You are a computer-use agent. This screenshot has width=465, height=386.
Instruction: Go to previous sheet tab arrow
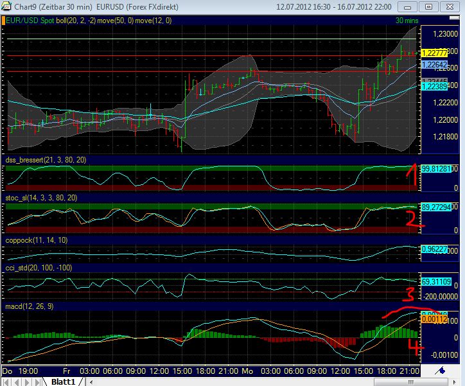pos(17,382)
